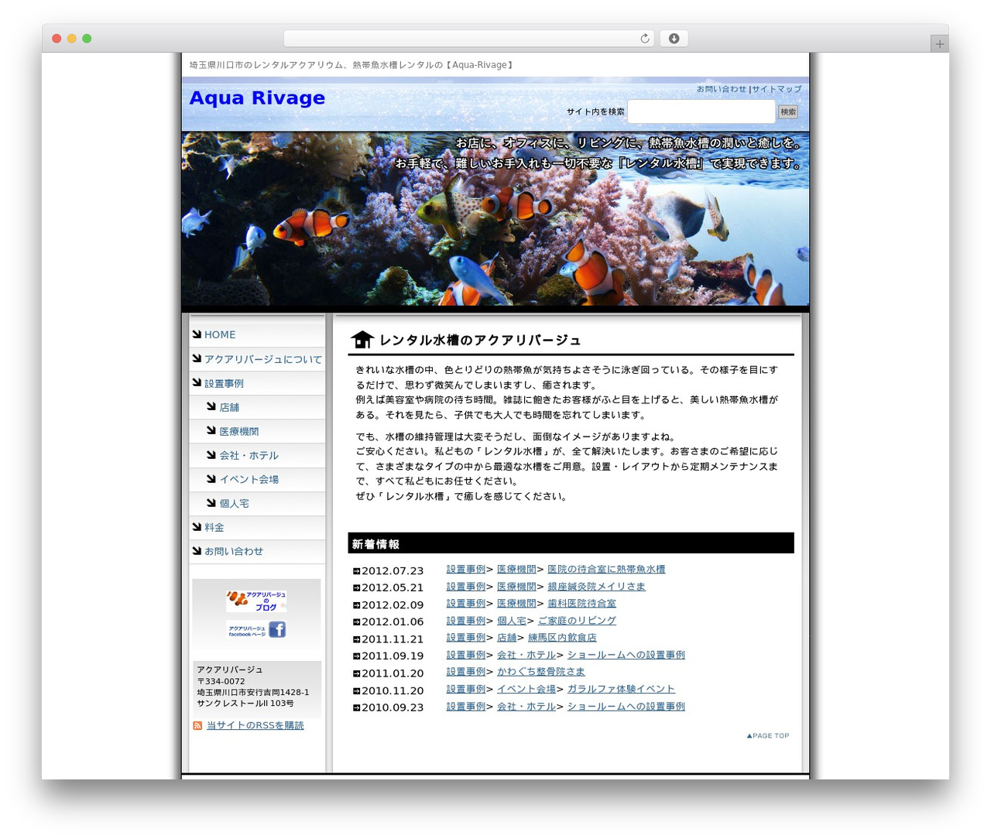Viewport: 991px width, 839px height.
Task: Click the browser reload icon
Action: (644, 39)
